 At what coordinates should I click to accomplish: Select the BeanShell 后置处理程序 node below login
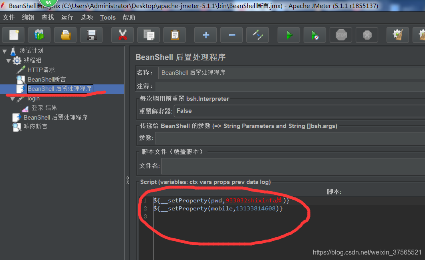56,118
